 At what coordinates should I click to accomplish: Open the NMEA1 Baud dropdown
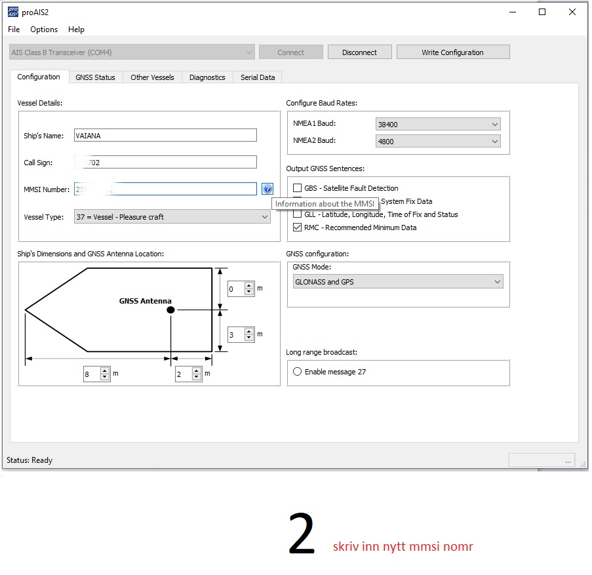(437, 125)
